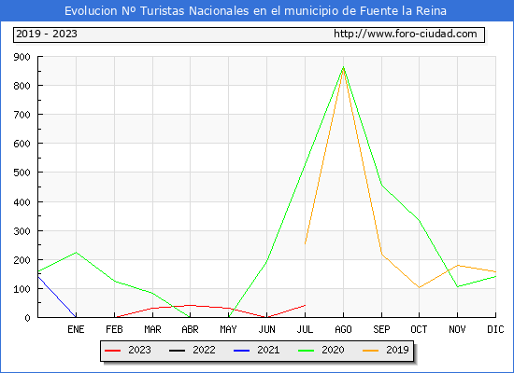
Task: Click the green 2020 data point at FEB
Action: [114, 281]
